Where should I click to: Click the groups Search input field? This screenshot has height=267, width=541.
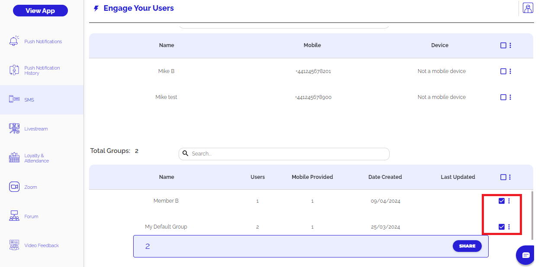[x=285, y=154]
